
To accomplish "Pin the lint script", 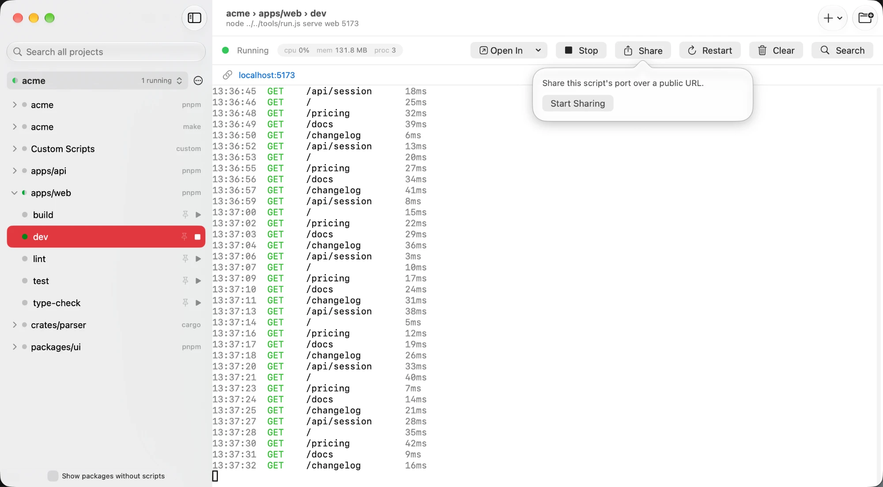I will tap(185, 258).
